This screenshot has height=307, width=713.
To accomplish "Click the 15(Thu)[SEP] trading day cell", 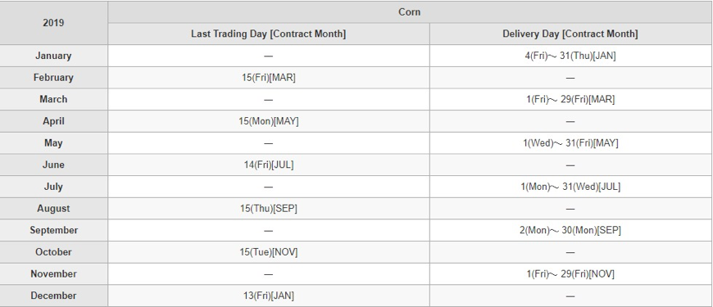I will [x=268, y=209].
